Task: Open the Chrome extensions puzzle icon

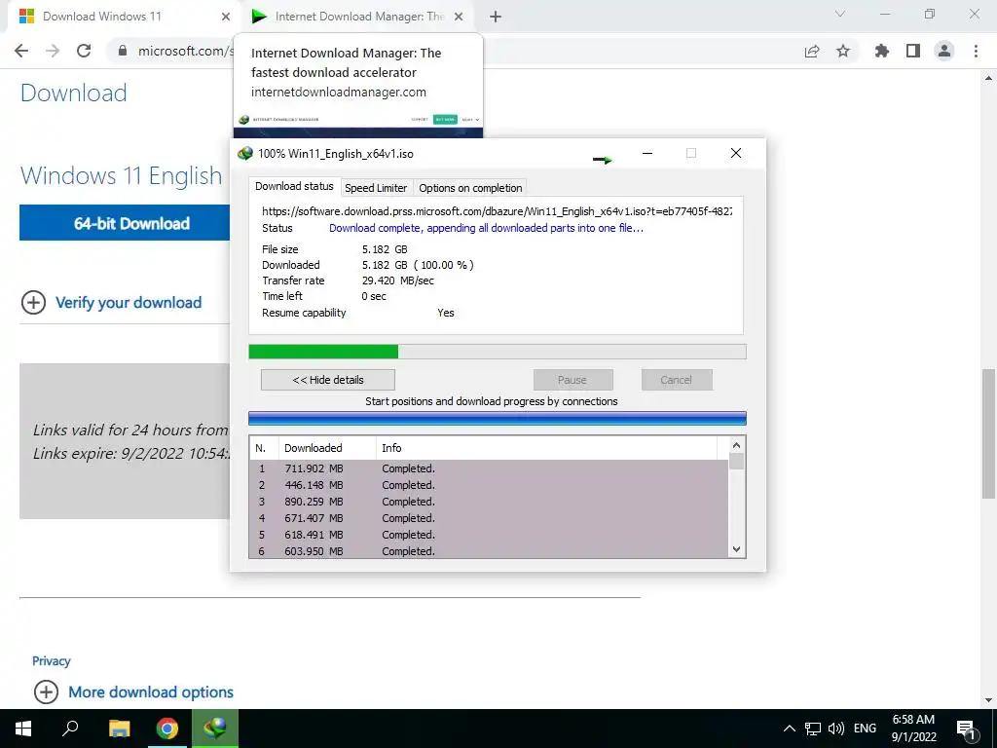Action: click(x=882, y=51)
